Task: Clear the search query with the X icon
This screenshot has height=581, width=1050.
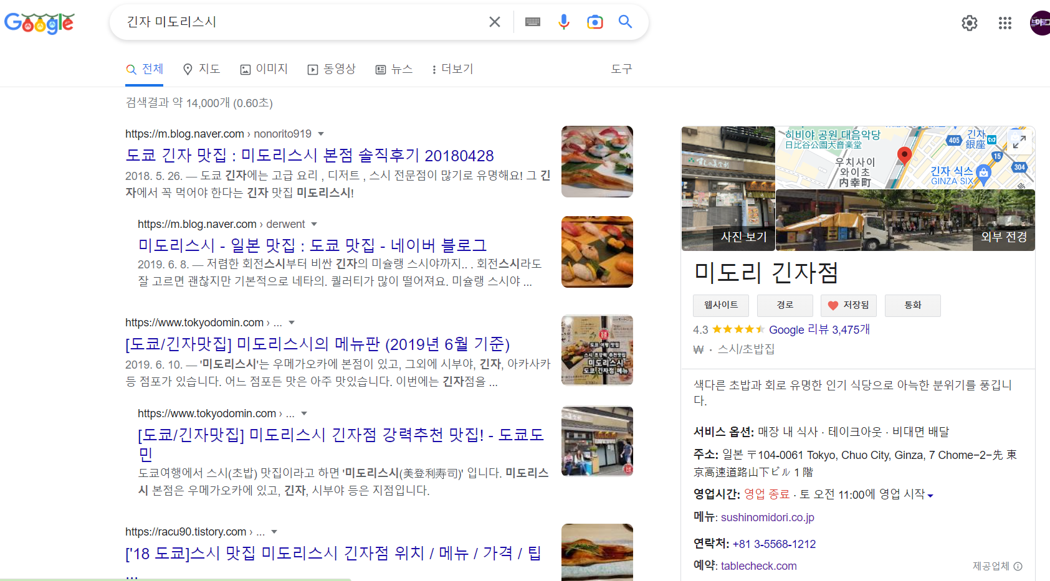Action: [494, 21]
